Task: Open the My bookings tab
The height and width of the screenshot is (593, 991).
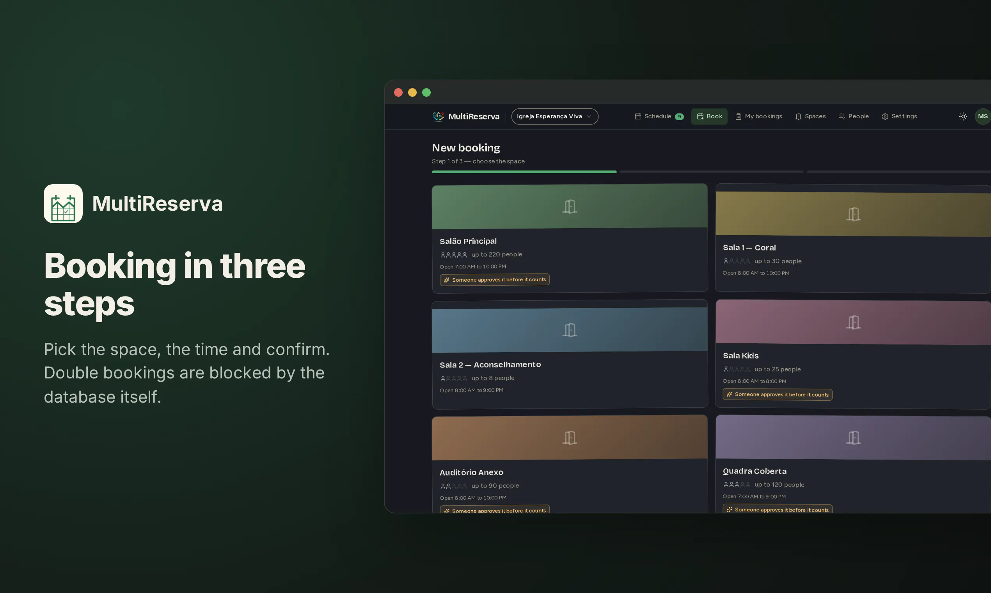Action: pyautogui.click(x=758, y=116)
